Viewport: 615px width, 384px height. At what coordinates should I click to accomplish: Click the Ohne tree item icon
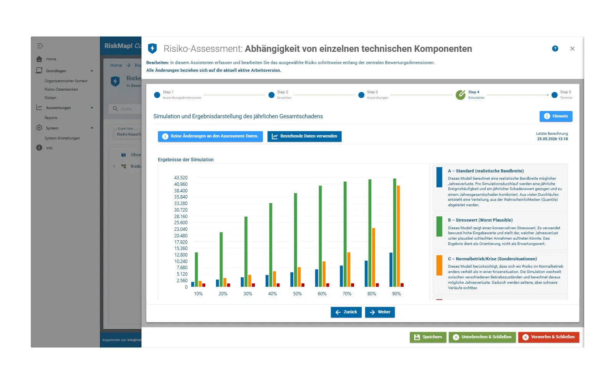point(123,155)
